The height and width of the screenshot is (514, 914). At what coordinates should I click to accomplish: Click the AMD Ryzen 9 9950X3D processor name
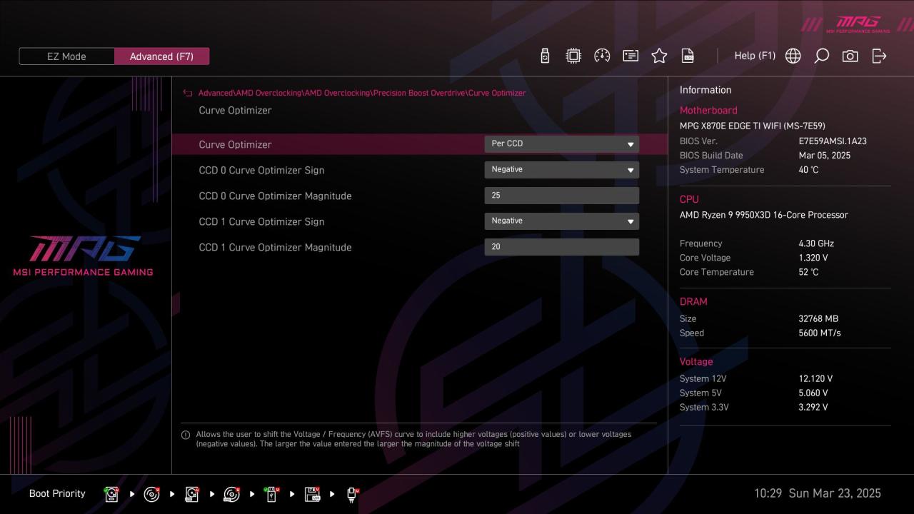[764, 215]
